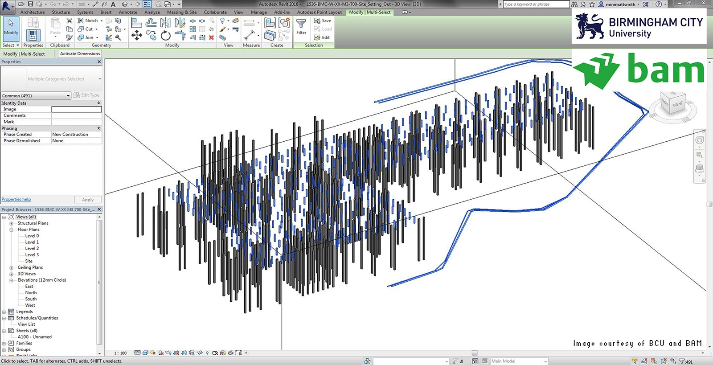Toggle Thin Lines in quick access toolbar

(147, 4)
